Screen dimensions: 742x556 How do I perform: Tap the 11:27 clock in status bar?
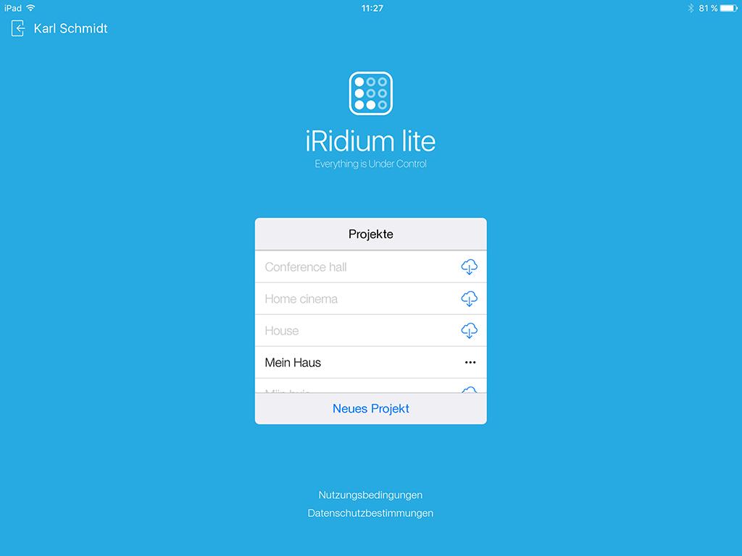(372, 8)
